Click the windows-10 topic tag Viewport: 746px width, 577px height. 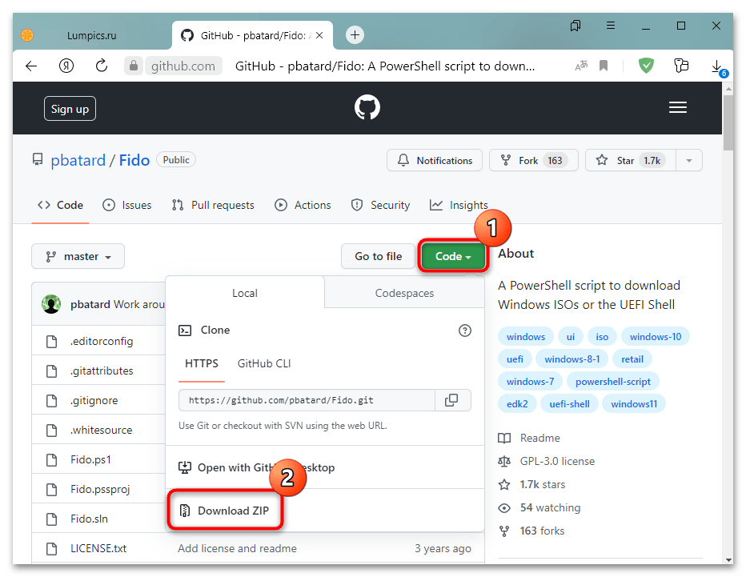click(655, 337)
